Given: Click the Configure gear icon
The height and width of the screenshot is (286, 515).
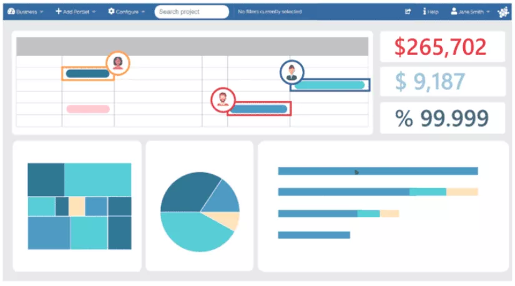Looking at the screenshot, I should [x=111, y=11].
